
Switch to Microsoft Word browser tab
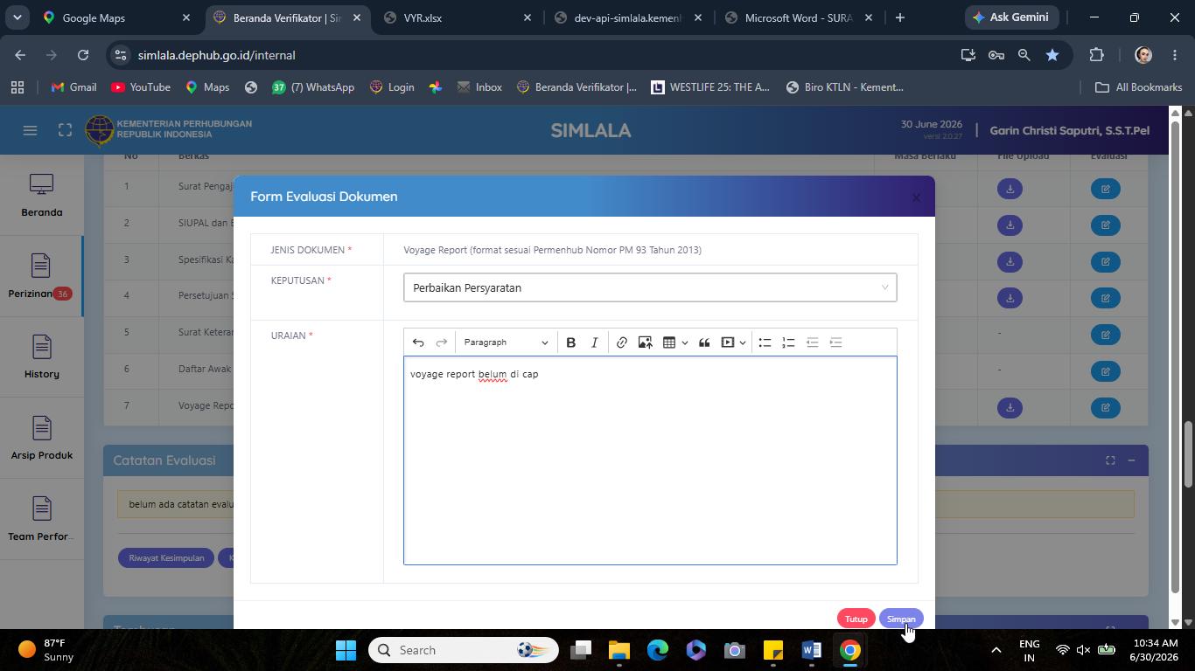tap(797, 17)
